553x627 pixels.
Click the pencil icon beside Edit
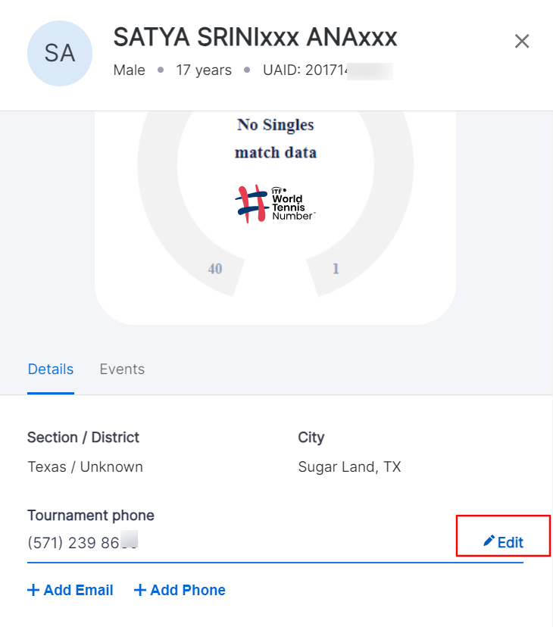click(489, 541)
